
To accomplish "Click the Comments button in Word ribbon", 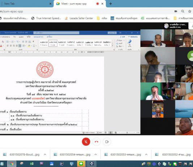I will (x=133, y=37).
